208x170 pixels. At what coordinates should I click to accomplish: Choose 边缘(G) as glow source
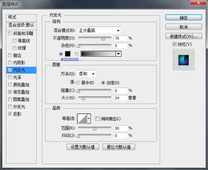[103, 83]
